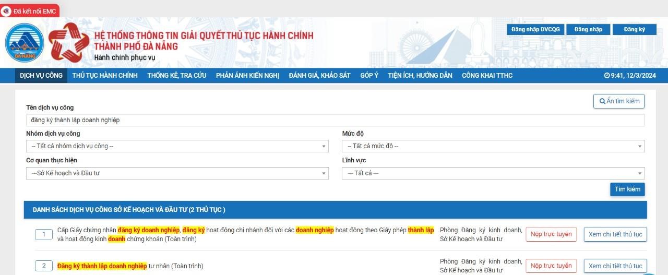Viewport: 668px width, 275px height.
Task: Go to PHẢN ÁNH KIẾN NGHỊ
Action: [248, 76]
